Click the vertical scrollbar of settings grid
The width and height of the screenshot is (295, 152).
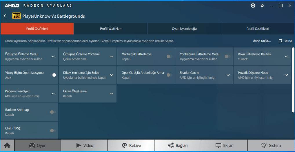click(293, 80)
